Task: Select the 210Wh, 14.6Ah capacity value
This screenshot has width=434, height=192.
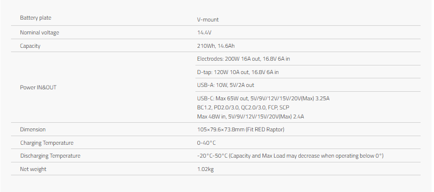Action: [216, 46]
